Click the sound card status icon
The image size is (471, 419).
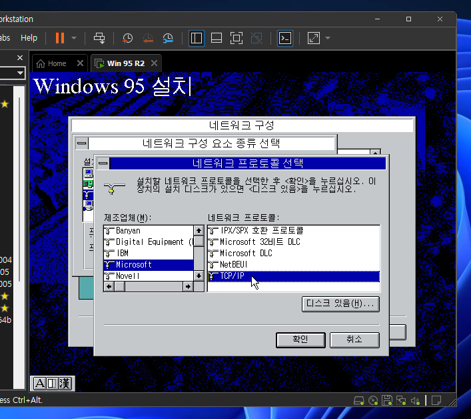(416, 400)
